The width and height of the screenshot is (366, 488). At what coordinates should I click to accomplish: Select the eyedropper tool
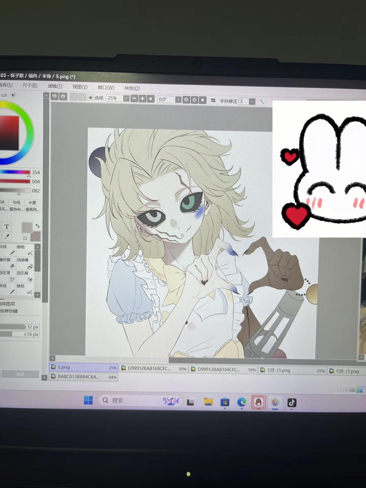pos(7,237)
